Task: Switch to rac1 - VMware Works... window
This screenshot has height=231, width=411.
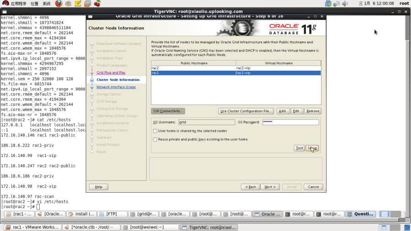Action: pos(33,227)
